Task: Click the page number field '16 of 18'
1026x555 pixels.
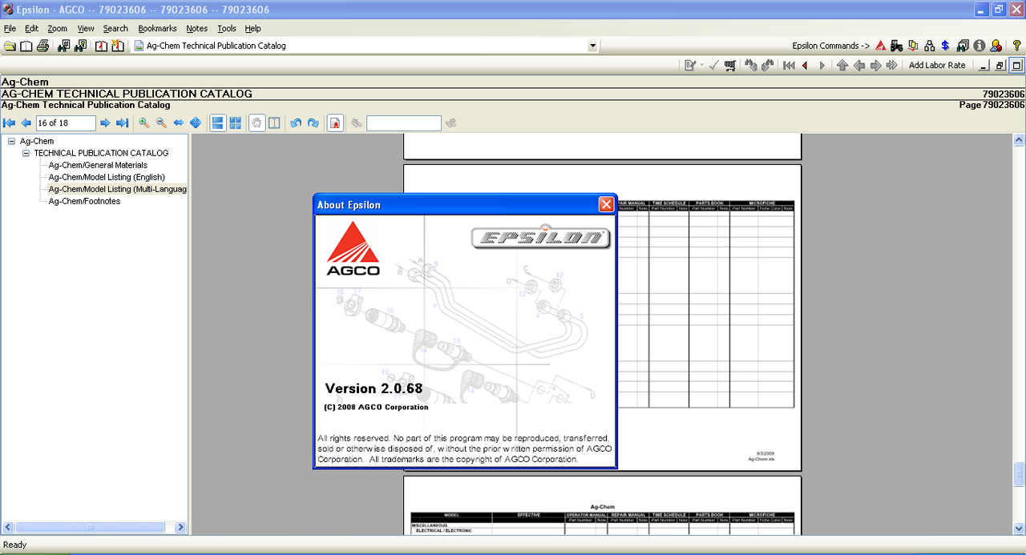Action: tap(66, 123)
